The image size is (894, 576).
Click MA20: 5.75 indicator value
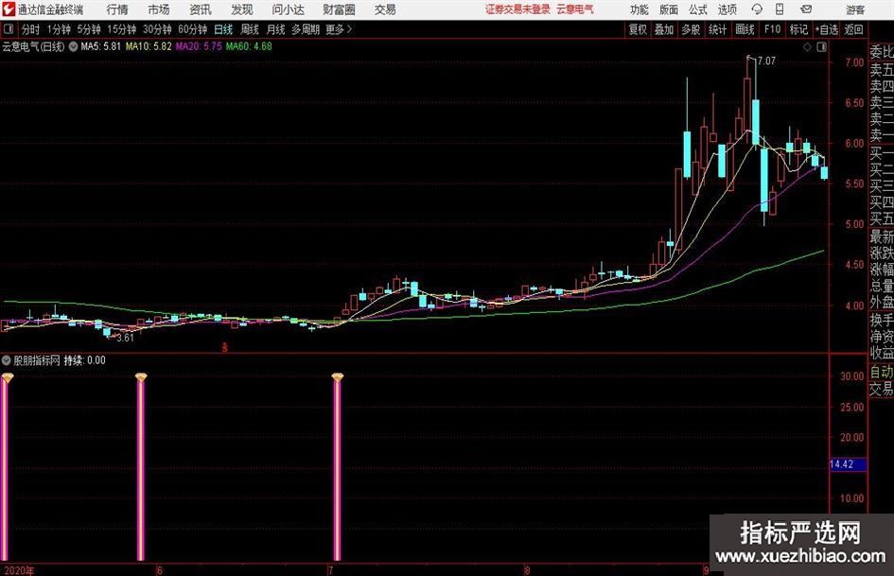pos(199,46)
